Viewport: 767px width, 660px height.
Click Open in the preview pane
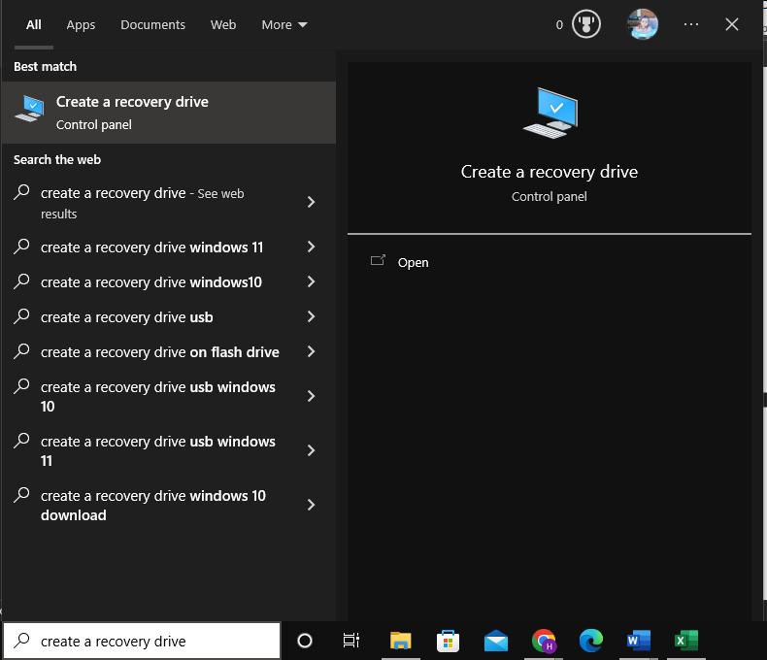(413, 262)
